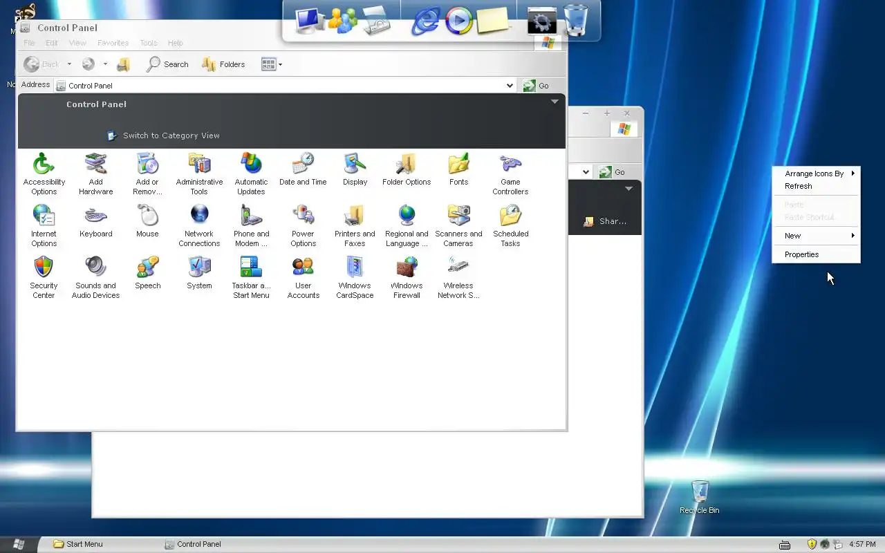Choose Refresh in desktop context menu
Viewport: 885px width, 553px height.
(817, 186)
